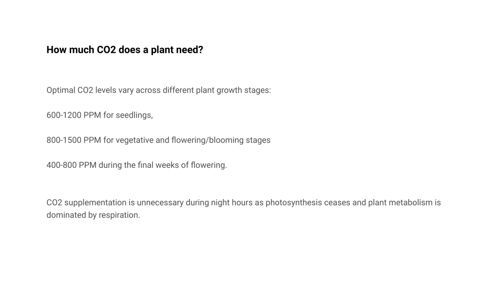Click the word 'levels' in the intro line

tap(106, 90)
